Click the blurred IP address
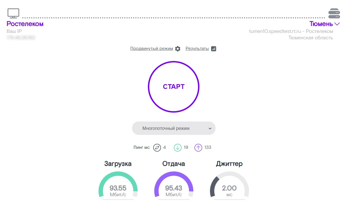This screenshot has height=209, width=354. [x=21, y=38]
